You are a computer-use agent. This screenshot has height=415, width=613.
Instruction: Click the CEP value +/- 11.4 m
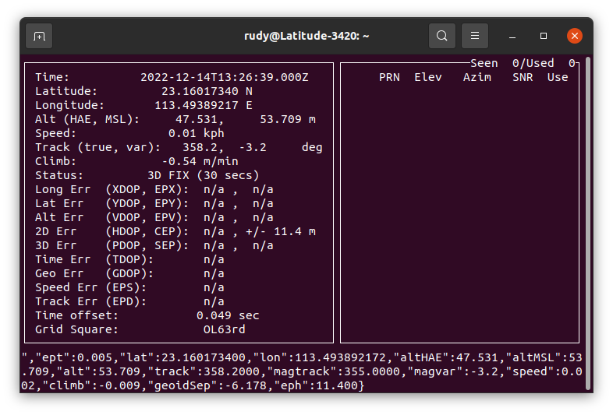point(281,232)
